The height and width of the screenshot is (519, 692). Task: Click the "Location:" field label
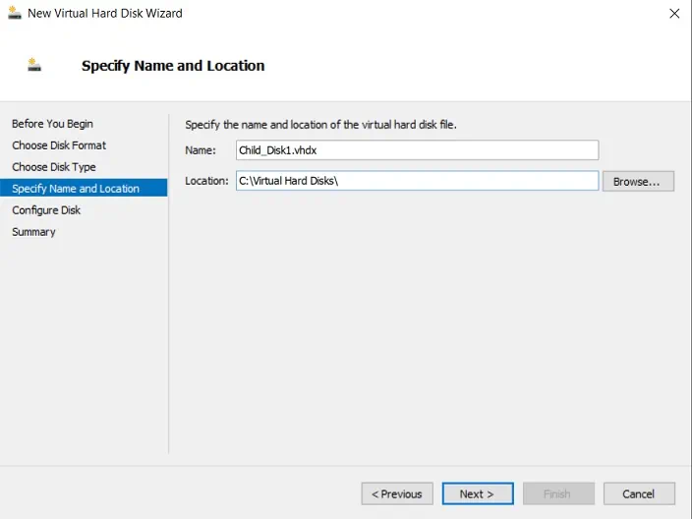pos(206,181)
